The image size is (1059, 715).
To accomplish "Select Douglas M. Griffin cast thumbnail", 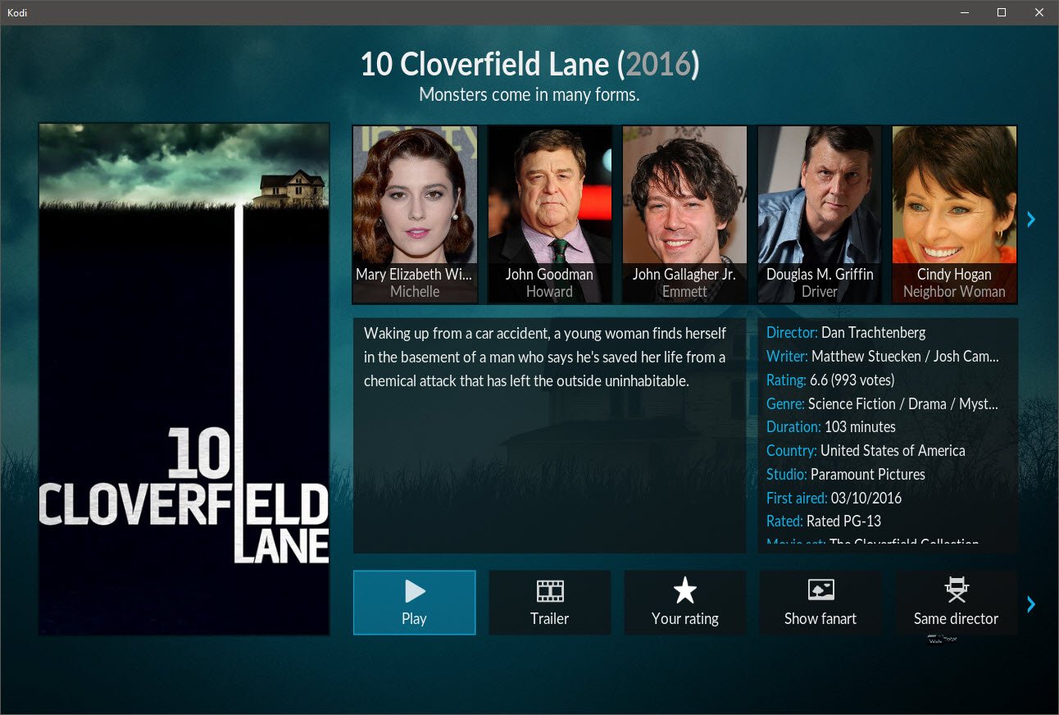I will (820, 214).
